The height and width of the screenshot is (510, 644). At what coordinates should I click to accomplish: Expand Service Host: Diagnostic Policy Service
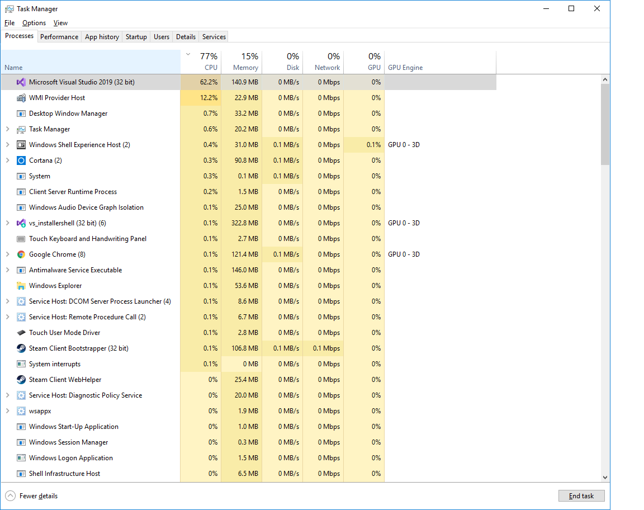click(x=7, y=395)
